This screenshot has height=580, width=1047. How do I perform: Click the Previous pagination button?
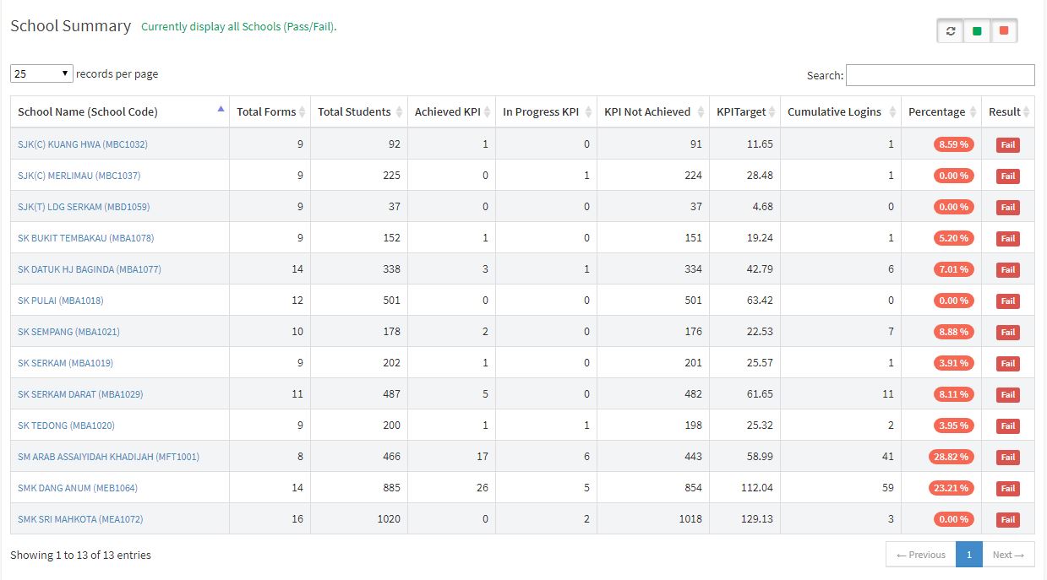pos(921,555)
